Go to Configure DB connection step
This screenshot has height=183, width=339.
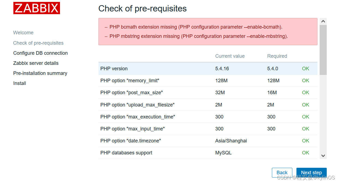(x=40, y=53)
